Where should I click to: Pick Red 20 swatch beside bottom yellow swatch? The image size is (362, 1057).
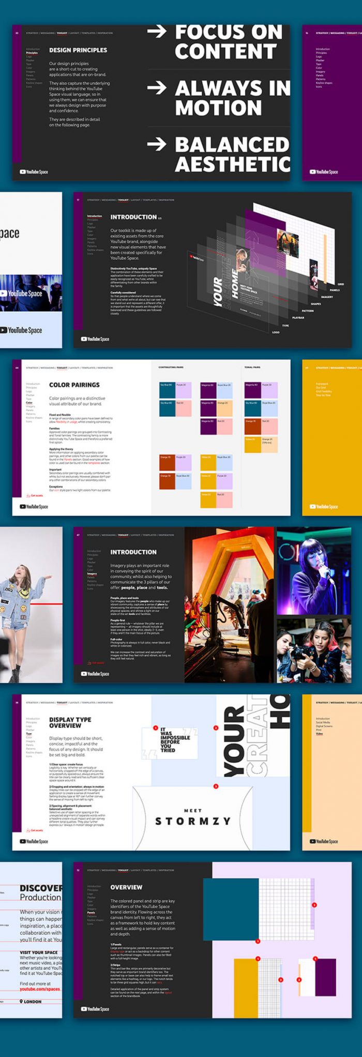click(224, 500)
